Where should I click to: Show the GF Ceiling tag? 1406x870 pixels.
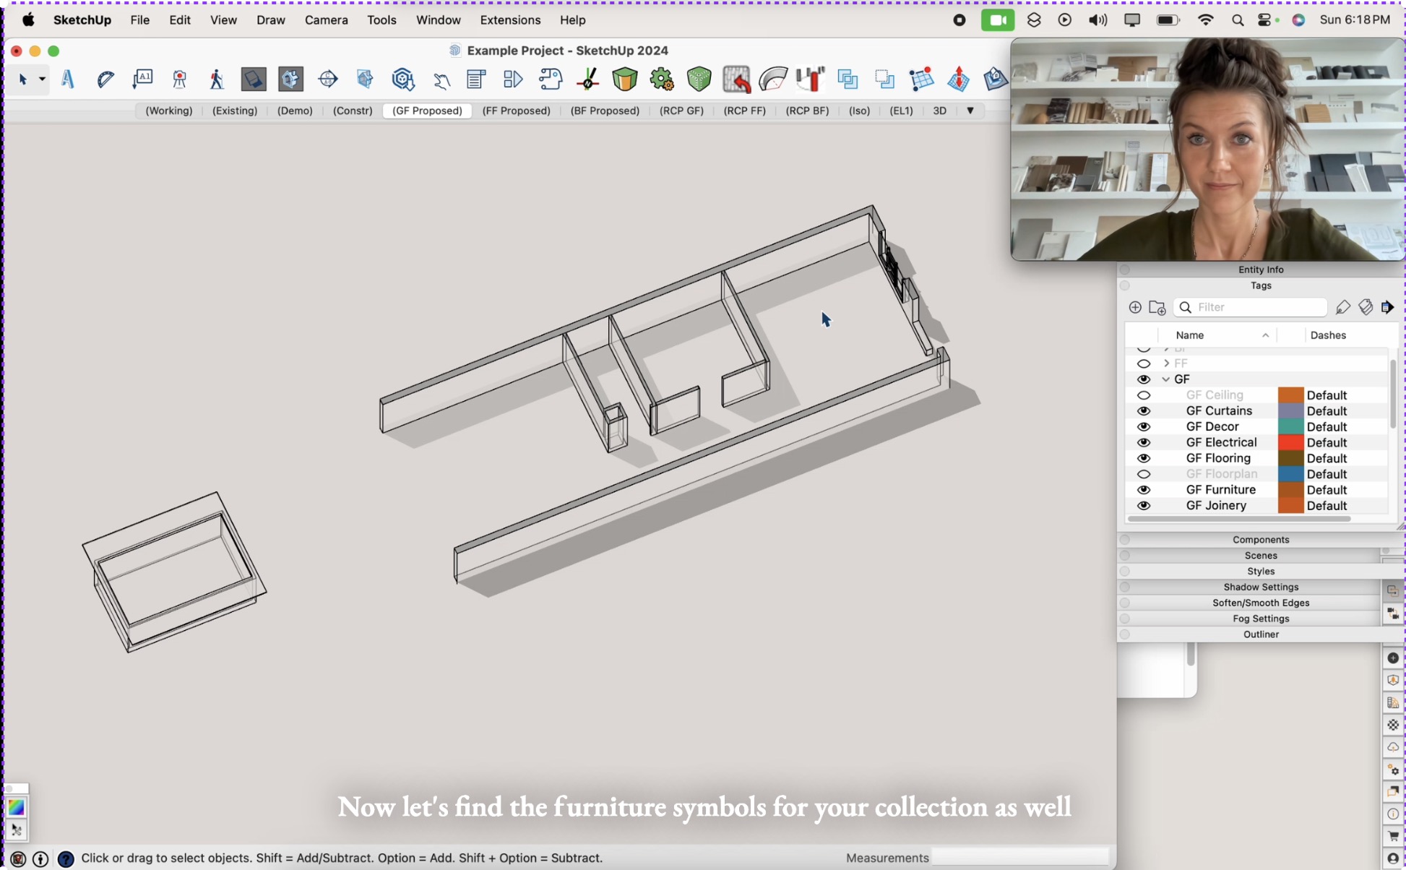1144,395
